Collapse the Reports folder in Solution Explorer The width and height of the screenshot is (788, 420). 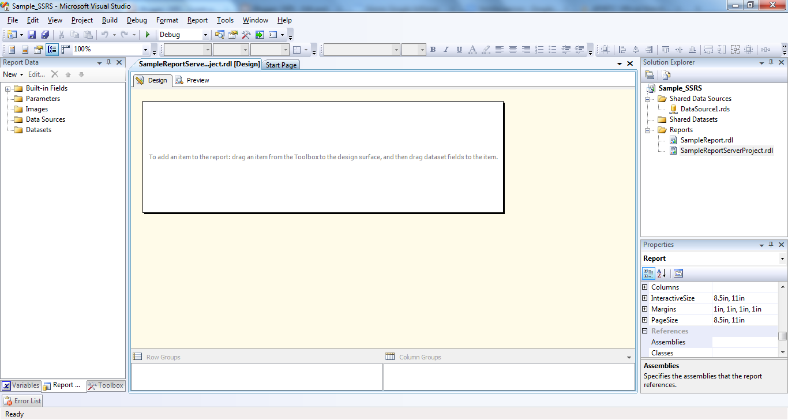coord(647,129)
